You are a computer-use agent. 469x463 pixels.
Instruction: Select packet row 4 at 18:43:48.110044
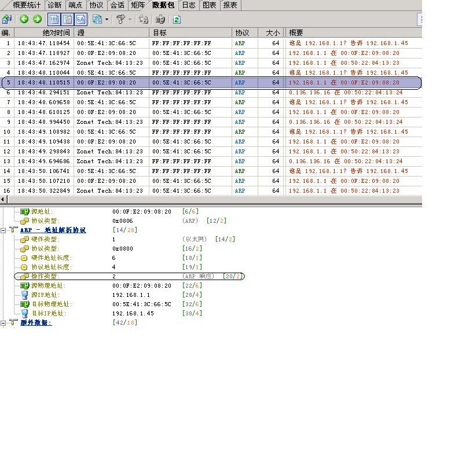point(211,73)
